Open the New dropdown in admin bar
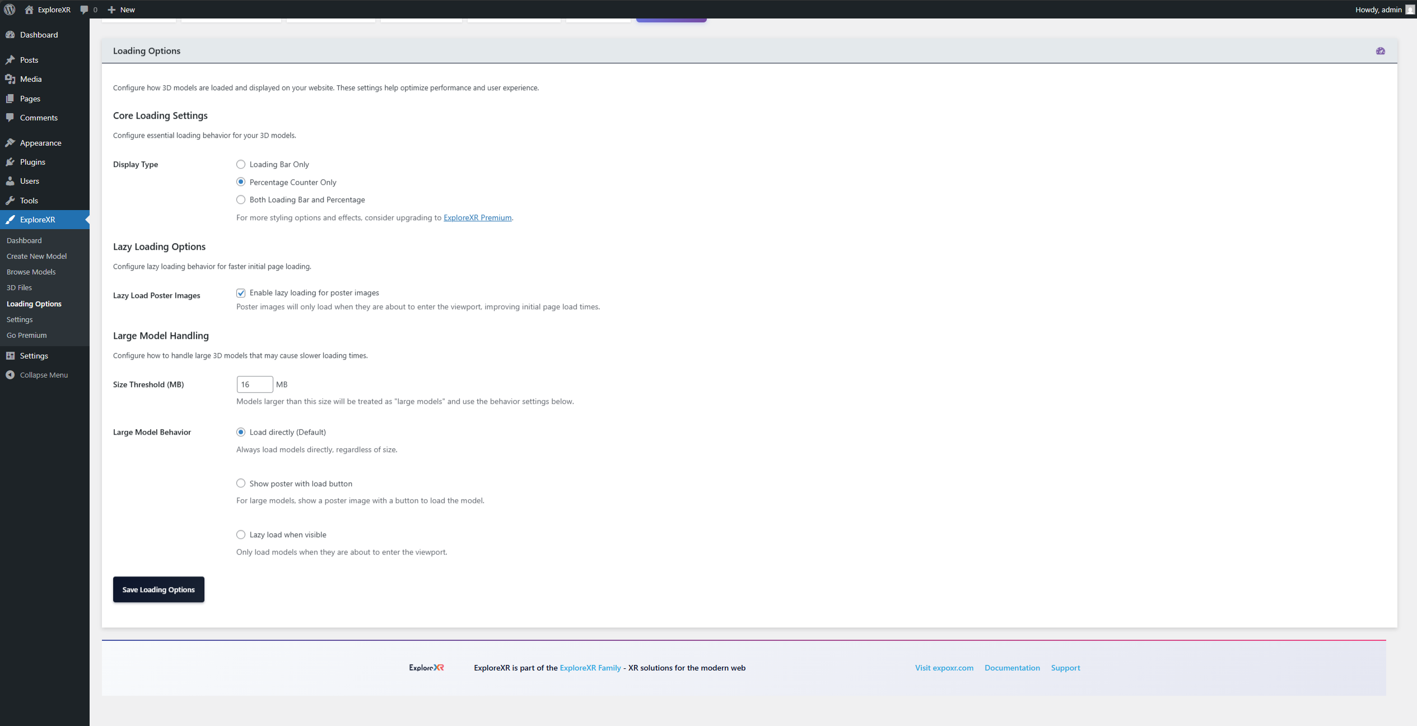1417x726 pixels. tap(121, 10)
